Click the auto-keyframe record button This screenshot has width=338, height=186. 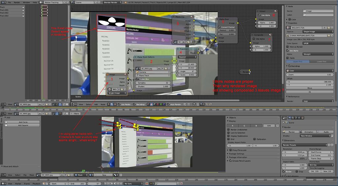[x=147, y=184]
